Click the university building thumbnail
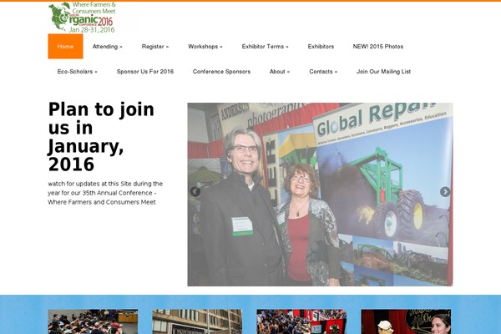 pos(197,321)
